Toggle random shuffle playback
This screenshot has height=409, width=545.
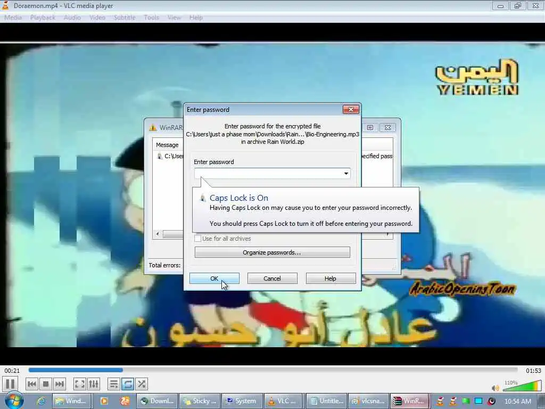click(x=142, y=385)
